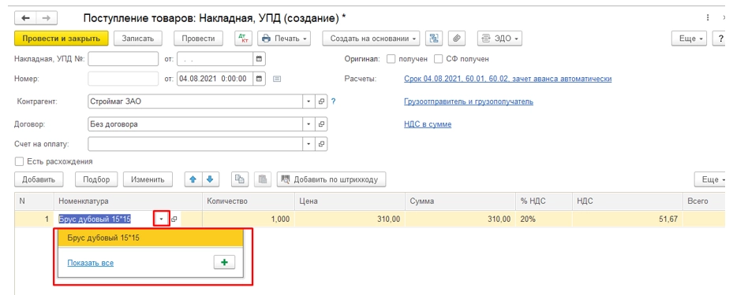The width and height of the screenshot is (733, 295).
Task: Expand Контрагент dropdown arrow
Action: [x=309, y=101]
